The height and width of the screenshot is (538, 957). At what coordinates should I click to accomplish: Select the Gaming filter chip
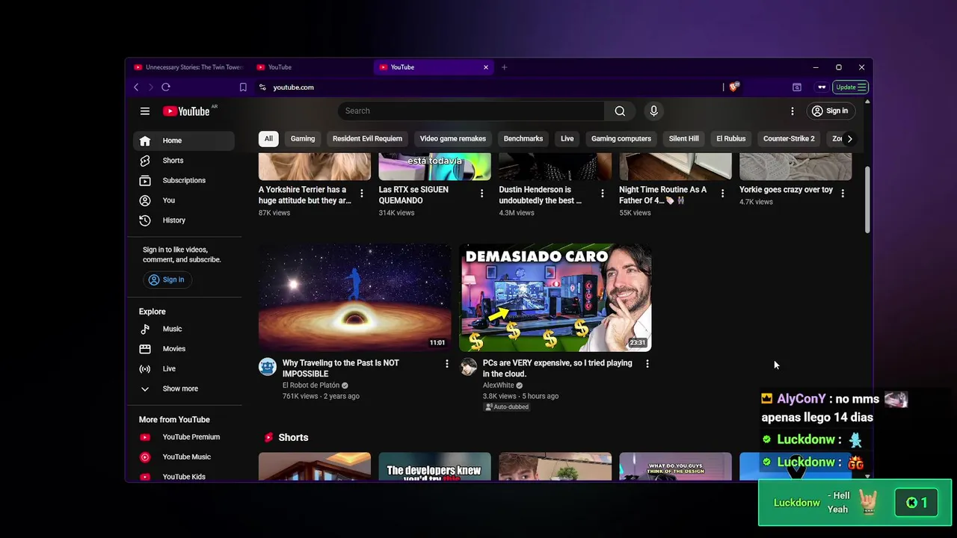coord(303,139)
